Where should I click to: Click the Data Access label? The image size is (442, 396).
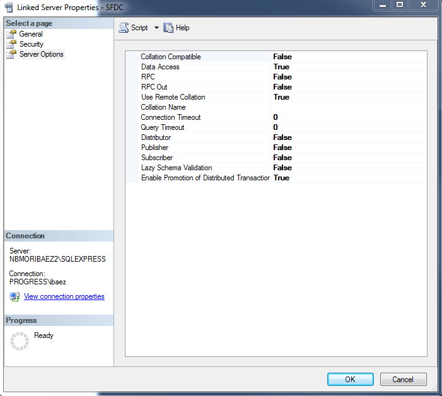160,67
